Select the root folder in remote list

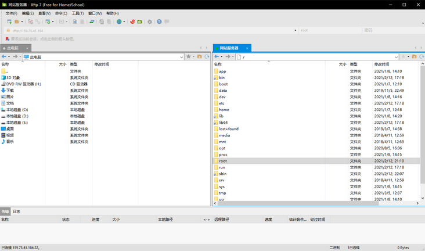coord(223,161)
